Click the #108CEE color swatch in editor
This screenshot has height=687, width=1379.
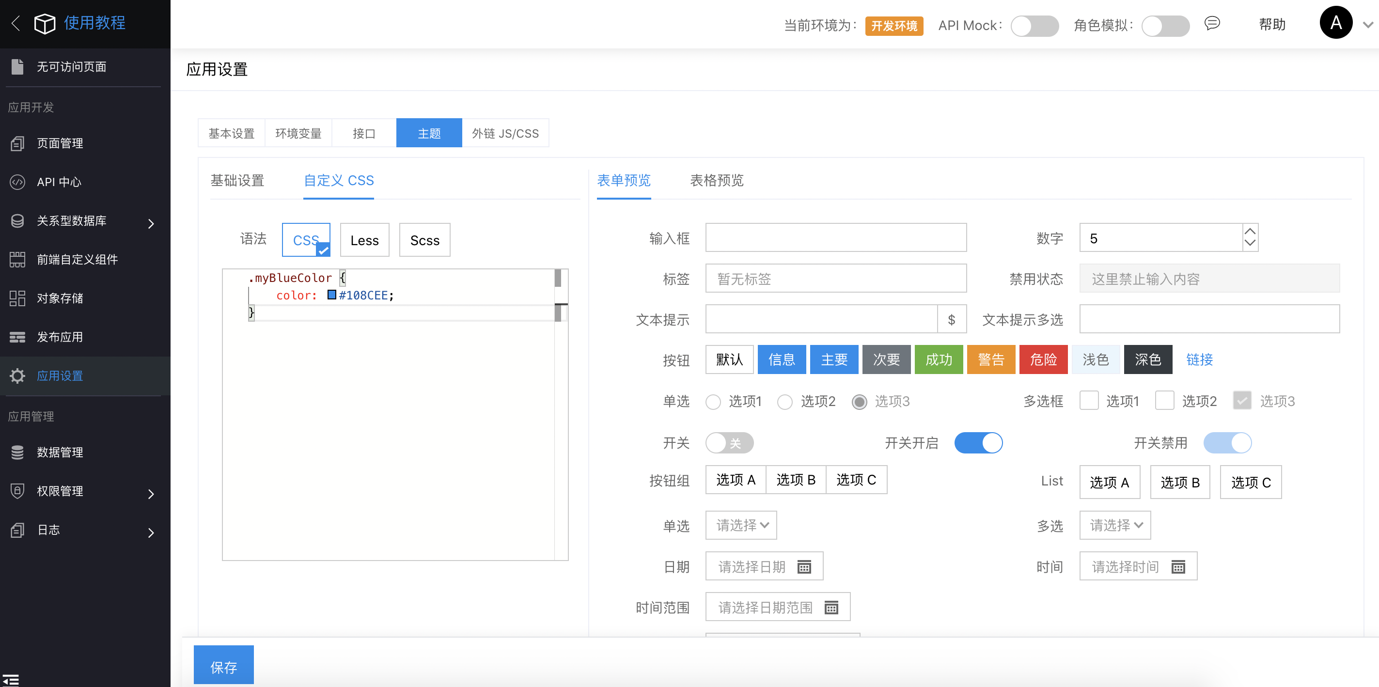[x=332, y=295]
